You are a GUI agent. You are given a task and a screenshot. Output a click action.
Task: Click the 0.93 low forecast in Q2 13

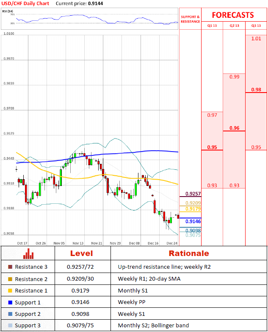click(234, 186)
